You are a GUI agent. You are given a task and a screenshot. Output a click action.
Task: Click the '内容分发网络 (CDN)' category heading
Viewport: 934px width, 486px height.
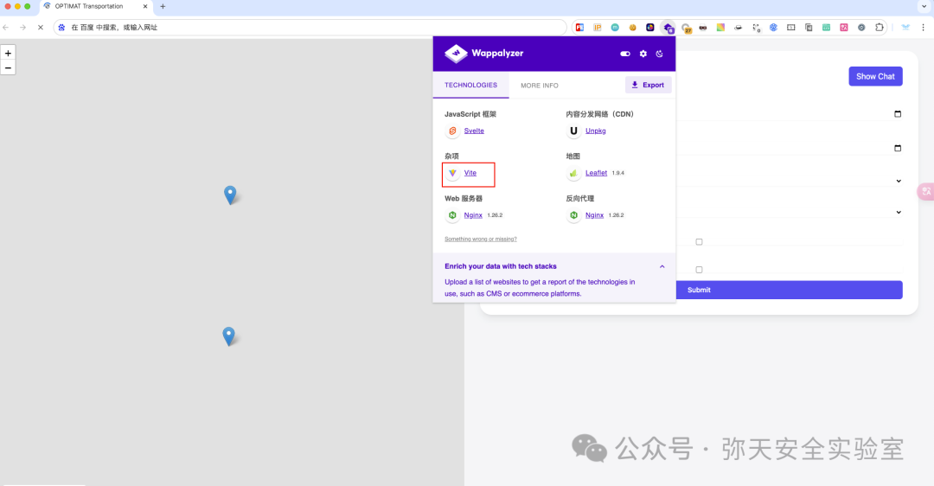(599, 114)
